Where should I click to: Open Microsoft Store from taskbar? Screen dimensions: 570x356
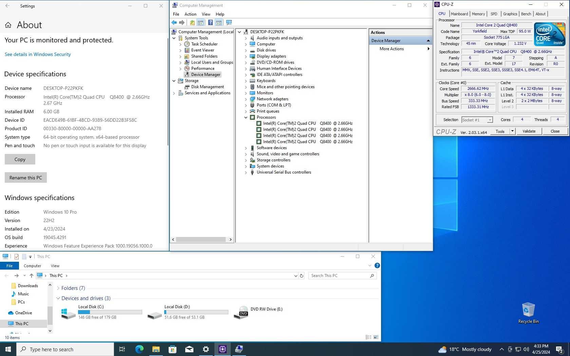tap(172, 349)
